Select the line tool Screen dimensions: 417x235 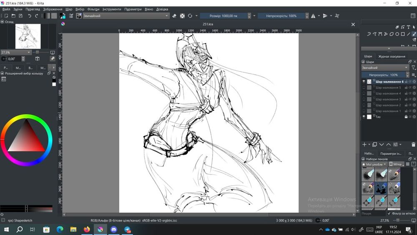[409, 34]
